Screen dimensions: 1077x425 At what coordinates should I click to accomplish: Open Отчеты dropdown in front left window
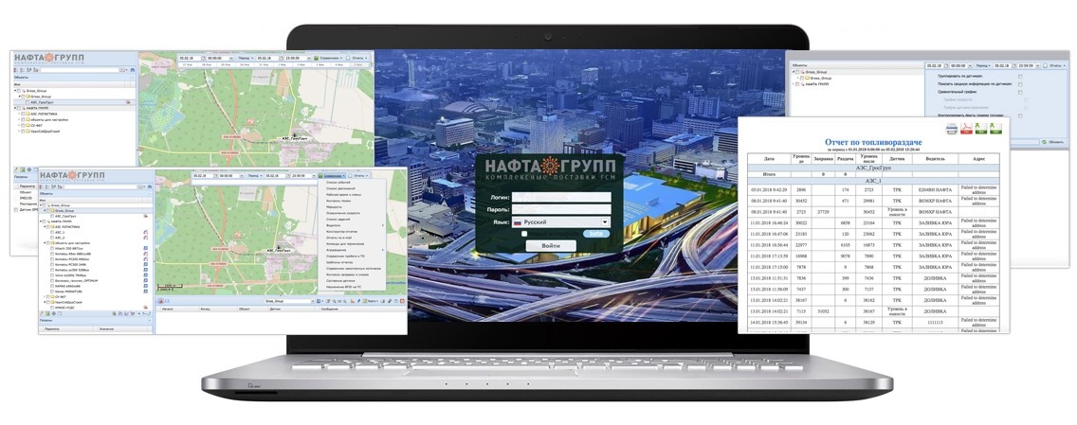359,175
